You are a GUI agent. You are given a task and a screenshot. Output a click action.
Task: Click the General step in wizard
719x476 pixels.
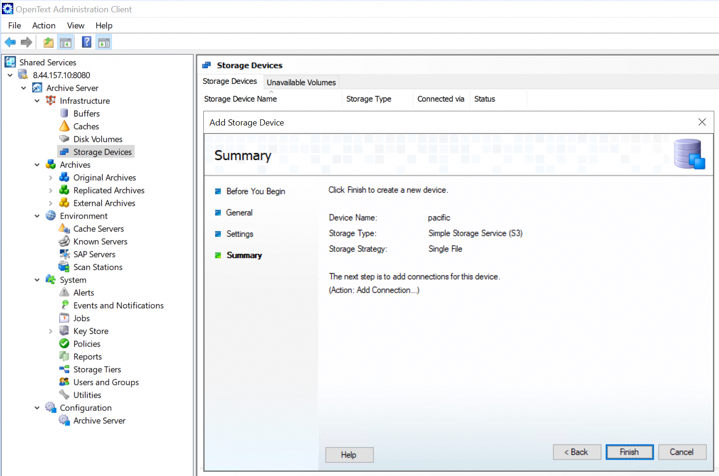tap(239, 213)
